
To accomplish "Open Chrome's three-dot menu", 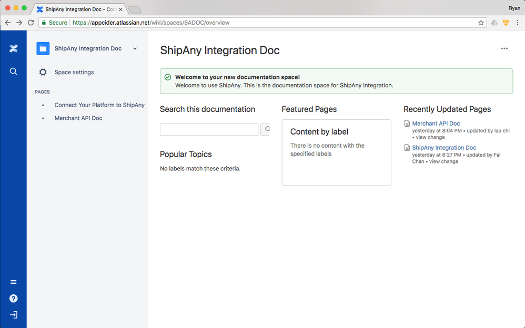I will [518, 23].
